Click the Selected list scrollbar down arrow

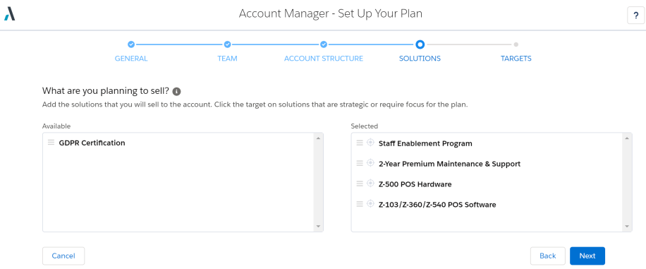point(627,226)
